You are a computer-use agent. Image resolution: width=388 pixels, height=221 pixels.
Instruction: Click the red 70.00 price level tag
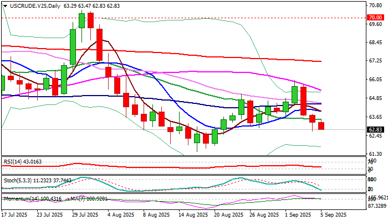click(x=376, y=18)
